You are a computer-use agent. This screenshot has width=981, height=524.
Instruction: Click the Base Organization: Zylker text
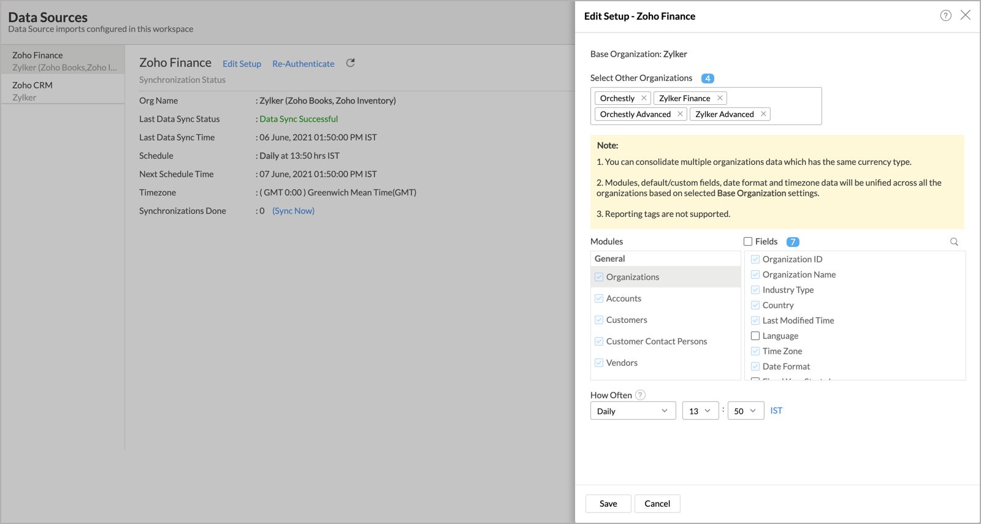[x=638, y=54]
